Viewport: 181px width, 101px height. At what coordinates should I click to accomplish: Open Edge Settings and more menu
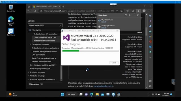point(150,11)
